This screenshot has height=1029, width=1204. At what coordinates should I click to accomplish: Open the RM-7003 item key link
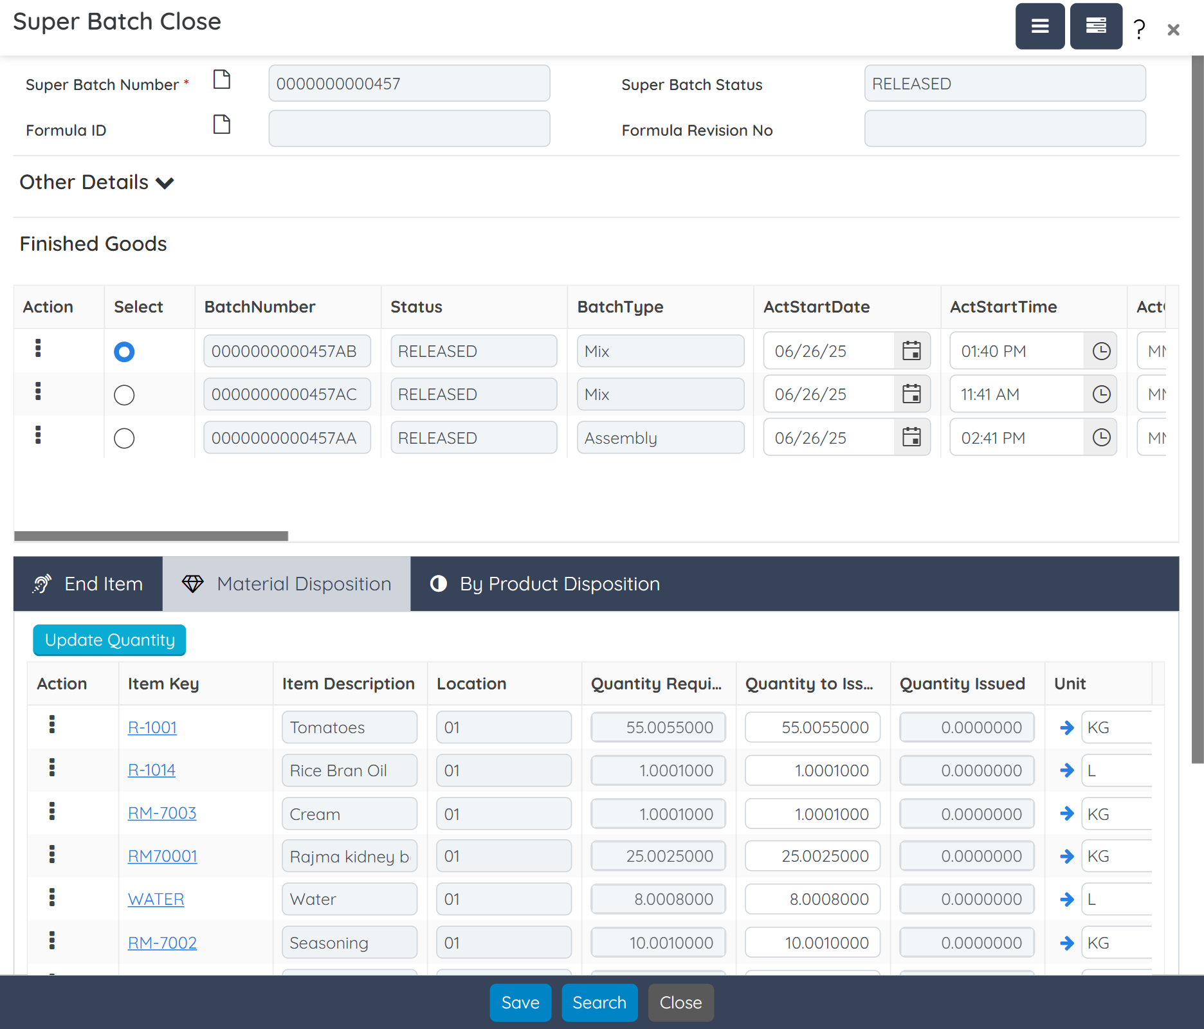click(x=162, y=814)
